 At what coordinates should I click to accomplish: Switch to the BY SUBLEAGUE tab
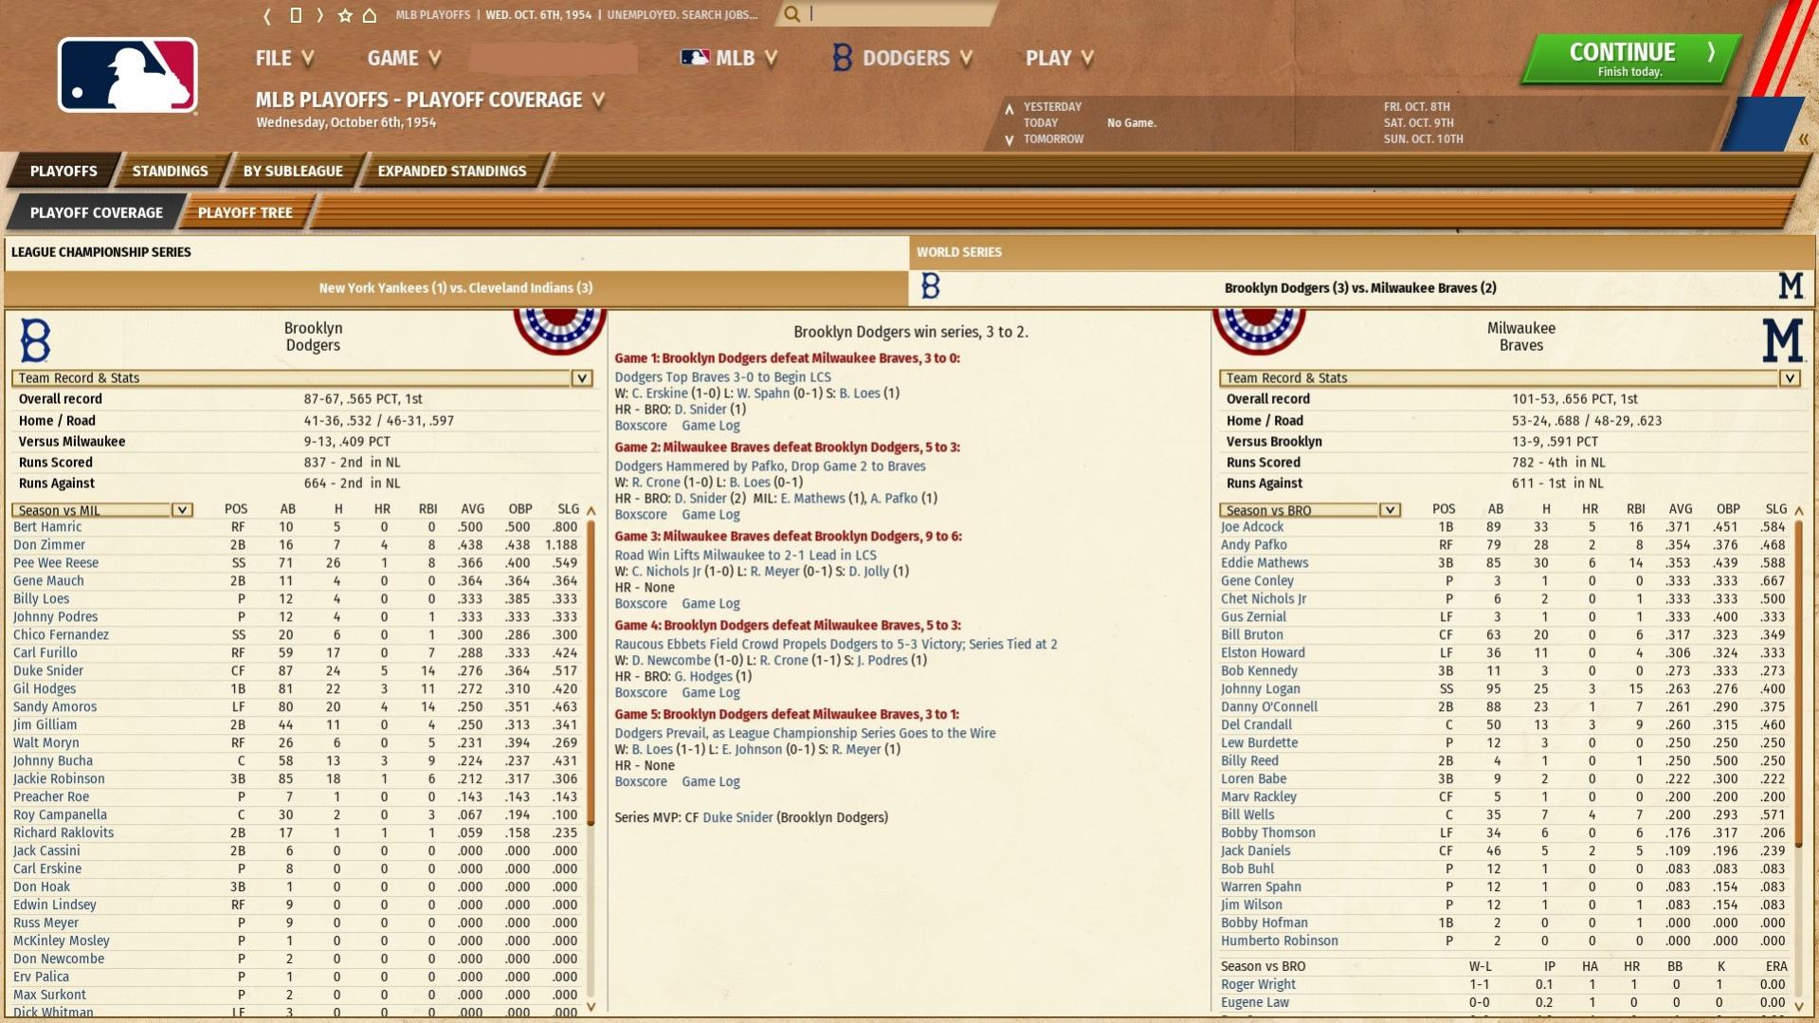click(x=293, y=171)
